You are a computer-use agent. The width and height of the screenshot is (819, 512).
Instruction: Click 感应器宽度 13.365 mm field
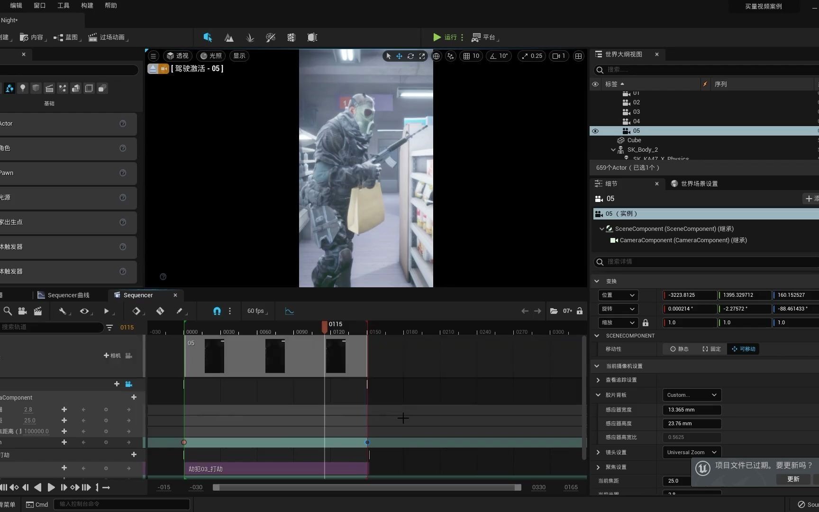pos(692,410)
